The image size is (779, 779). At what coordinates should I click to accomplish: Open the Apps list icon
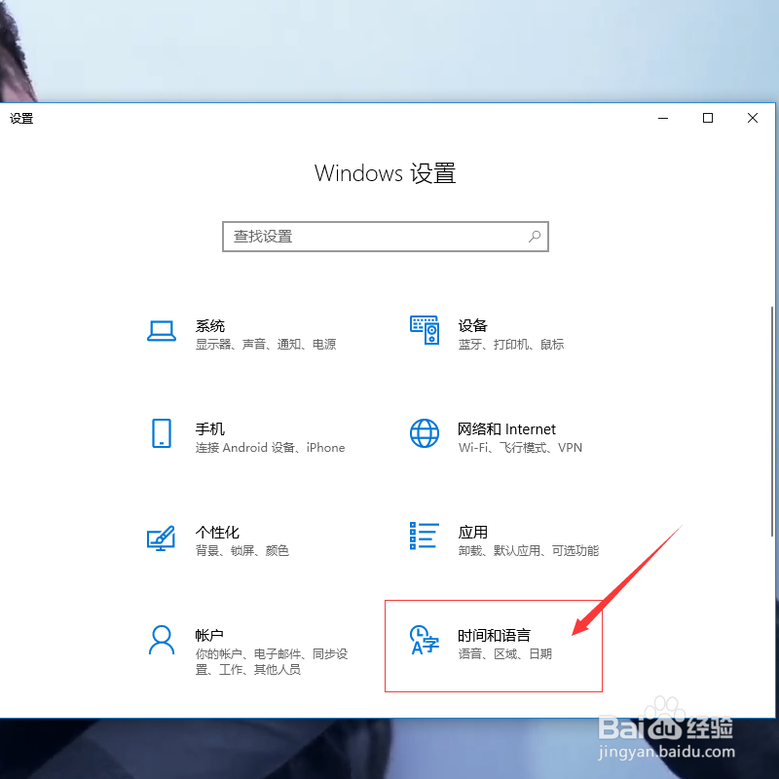click(425, 538)
